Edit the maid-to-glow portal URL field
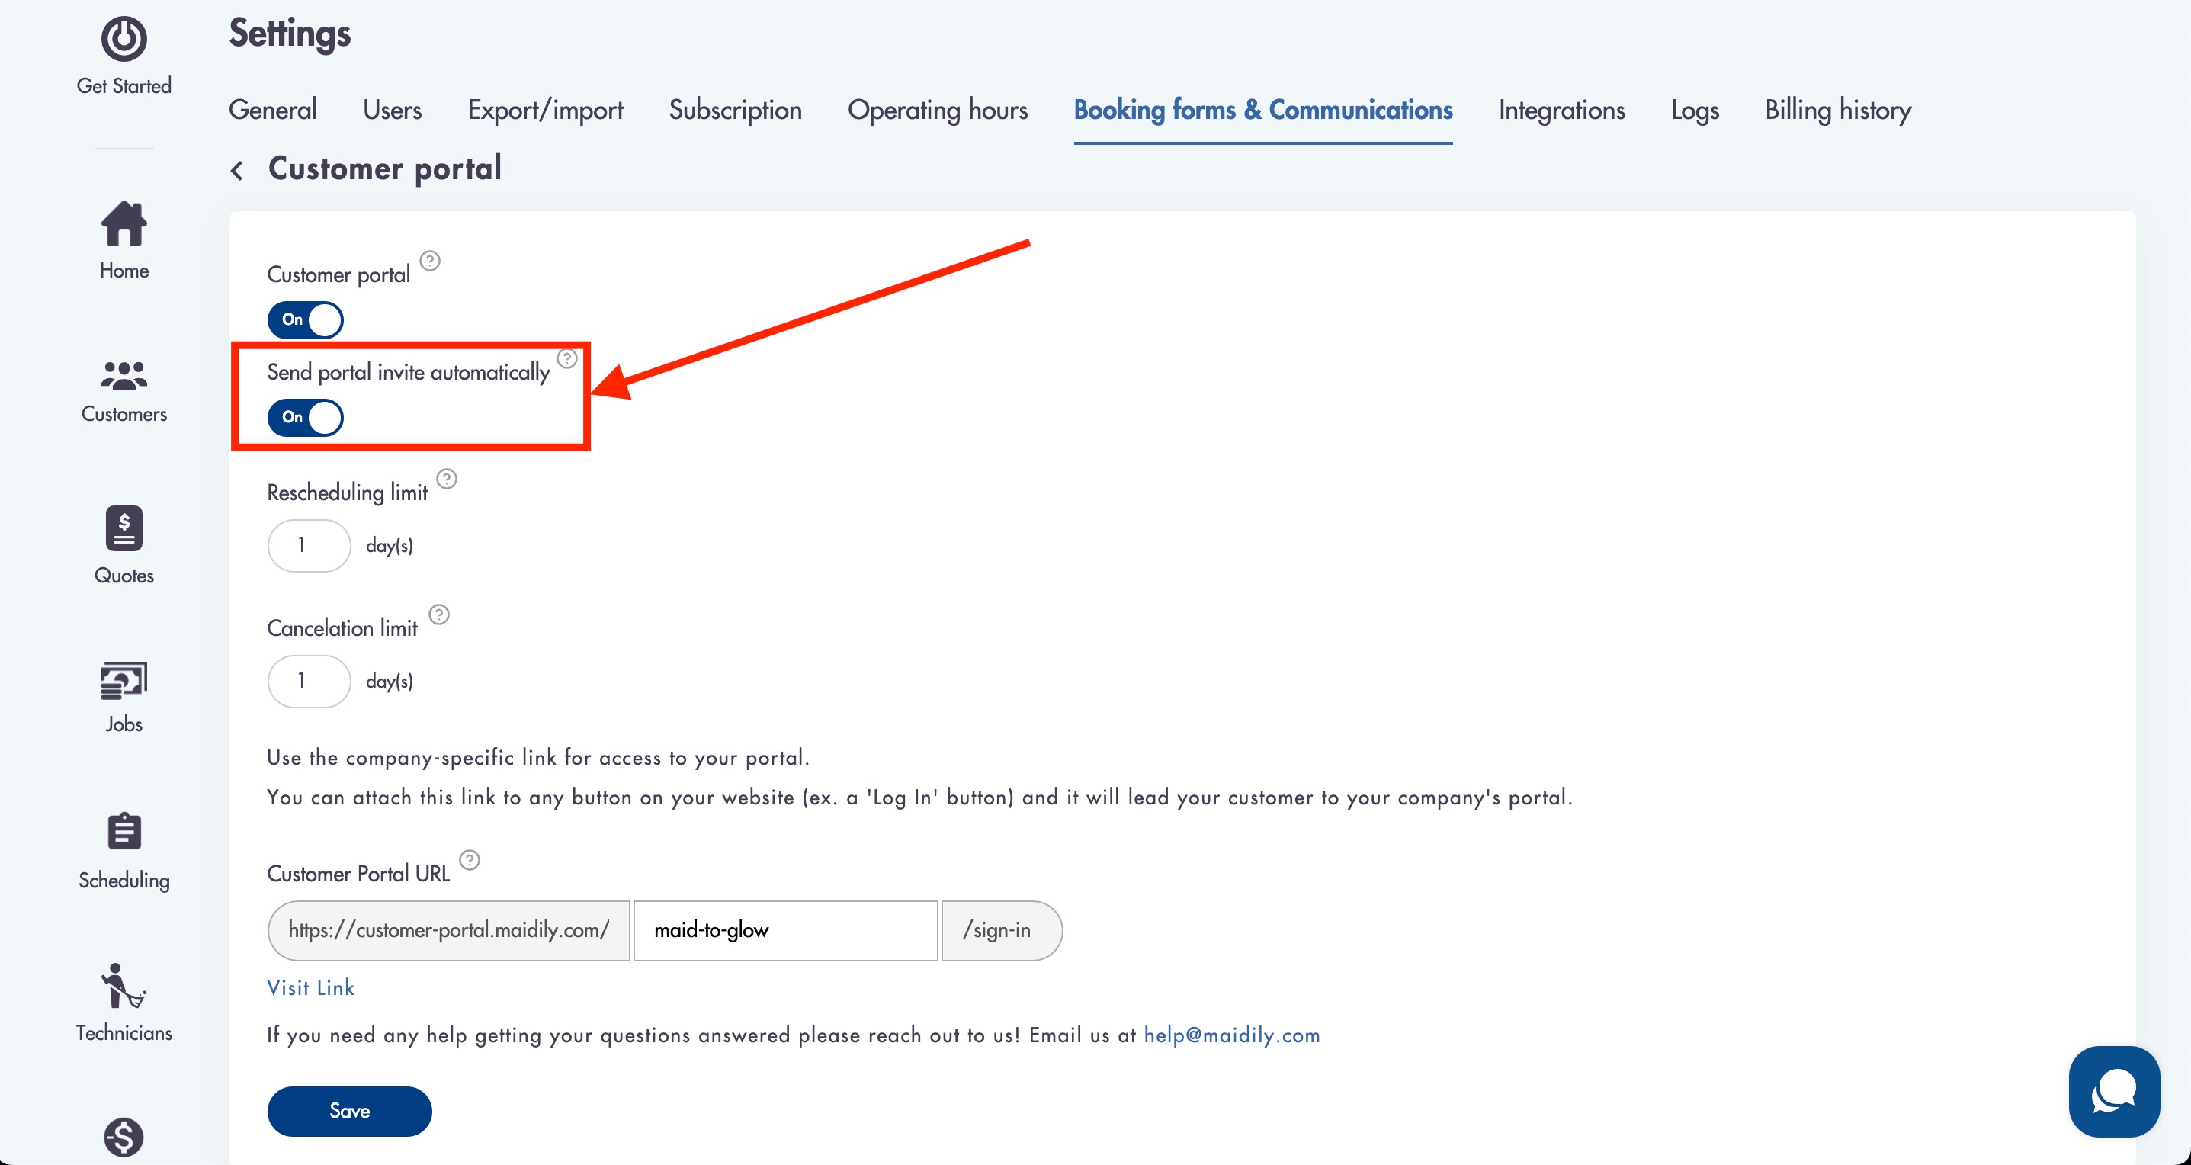The image size is (2191, 1165). click(x=785, y=930)
